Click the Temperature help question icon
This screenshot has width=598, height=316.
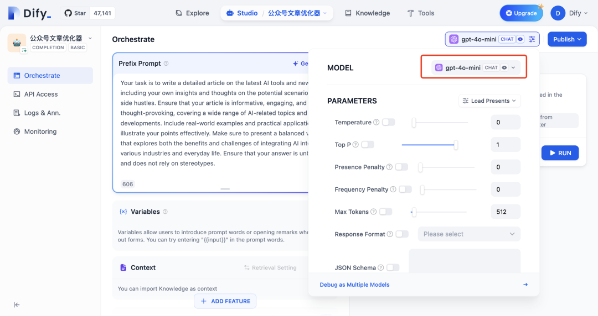pos(377,122)
